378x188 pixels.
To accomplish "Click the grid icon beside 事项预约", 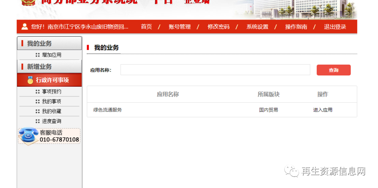I will [37, 92].
